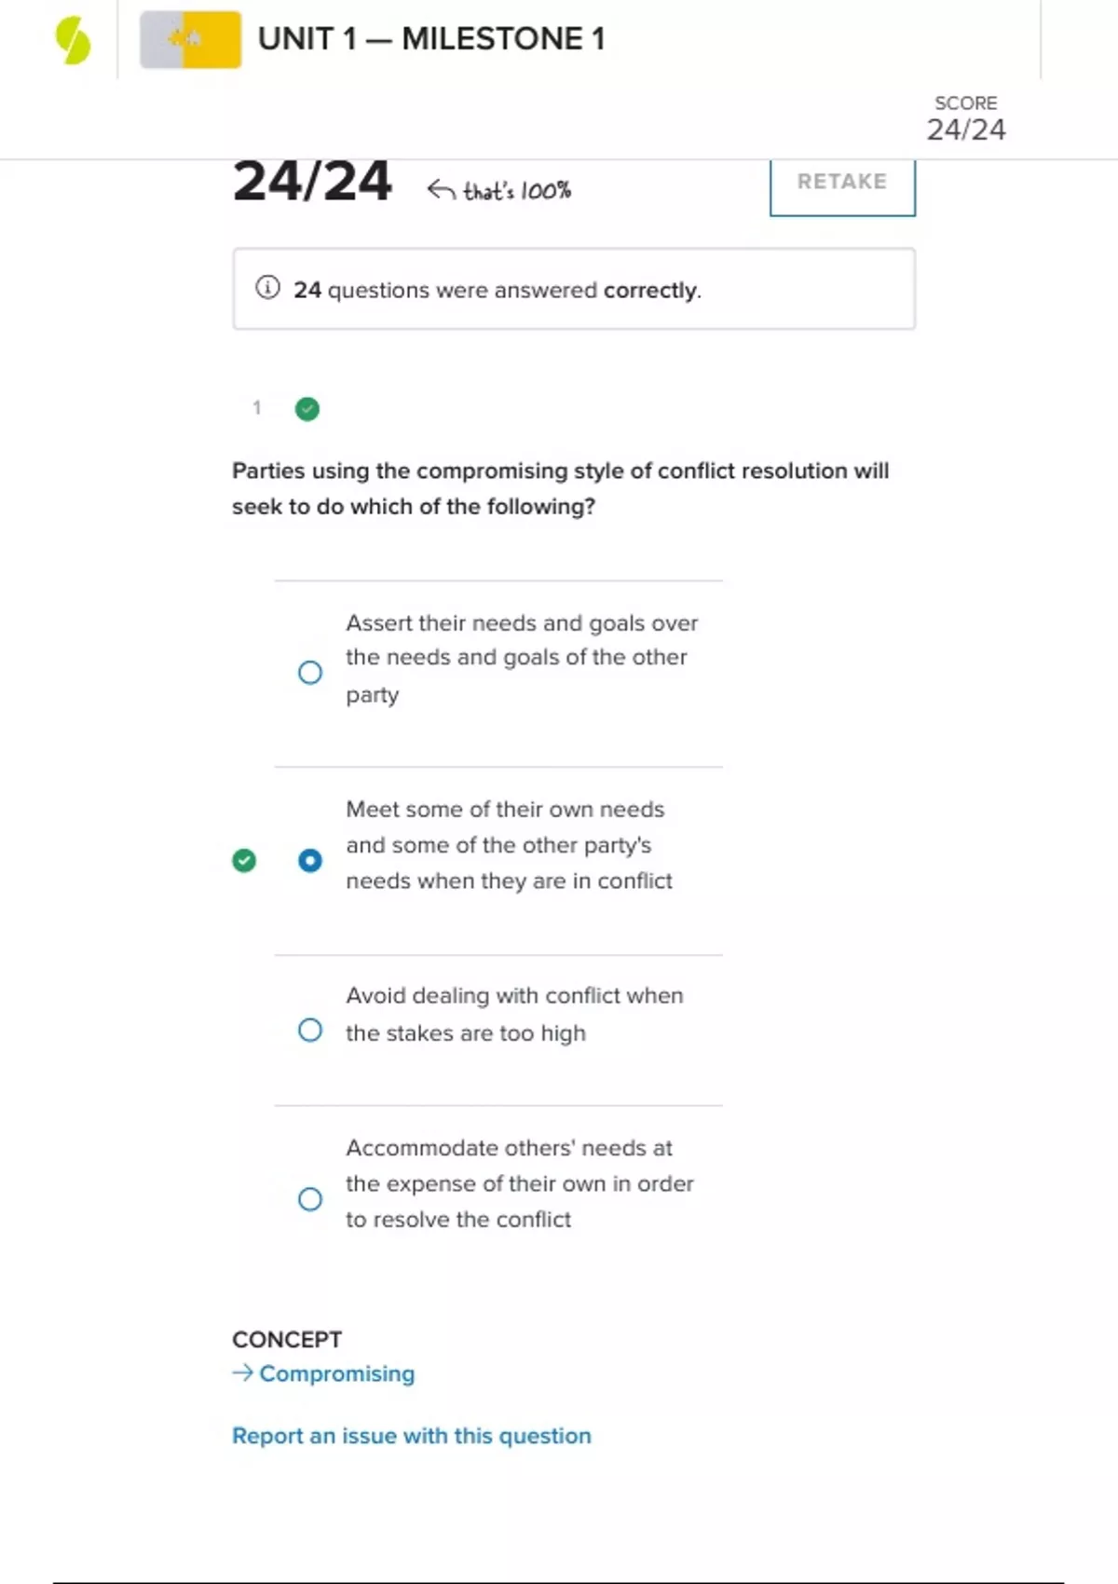Click green checkmark next to question 1
This screenshot has width=1118, height=1584.
[x=307, y=409]
